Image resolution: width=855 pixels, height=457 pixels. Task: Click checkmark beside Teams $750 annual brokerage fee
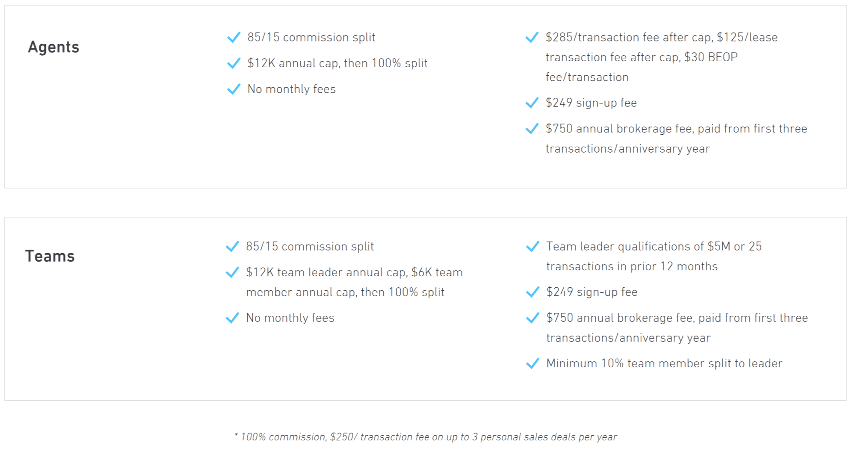coord(533,318)
